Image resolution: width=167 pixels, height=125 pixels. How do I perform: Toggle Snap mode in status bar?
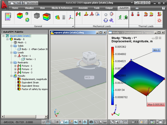point(43,122)
